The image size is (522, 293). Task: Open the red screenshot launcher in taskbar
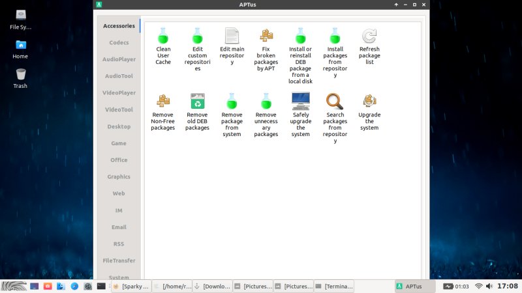48,286
